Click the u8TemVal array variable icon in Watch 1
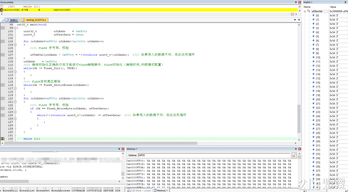Screen dimensions: 348x192 pyautogui.click(x=308, y=11)
